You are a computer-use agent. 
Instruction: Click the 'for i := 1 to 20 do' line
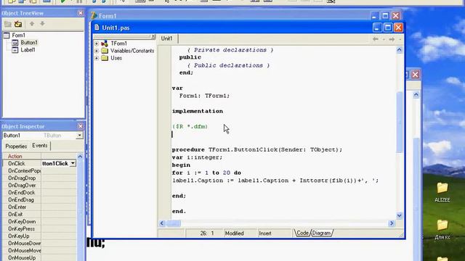point(206,173)
